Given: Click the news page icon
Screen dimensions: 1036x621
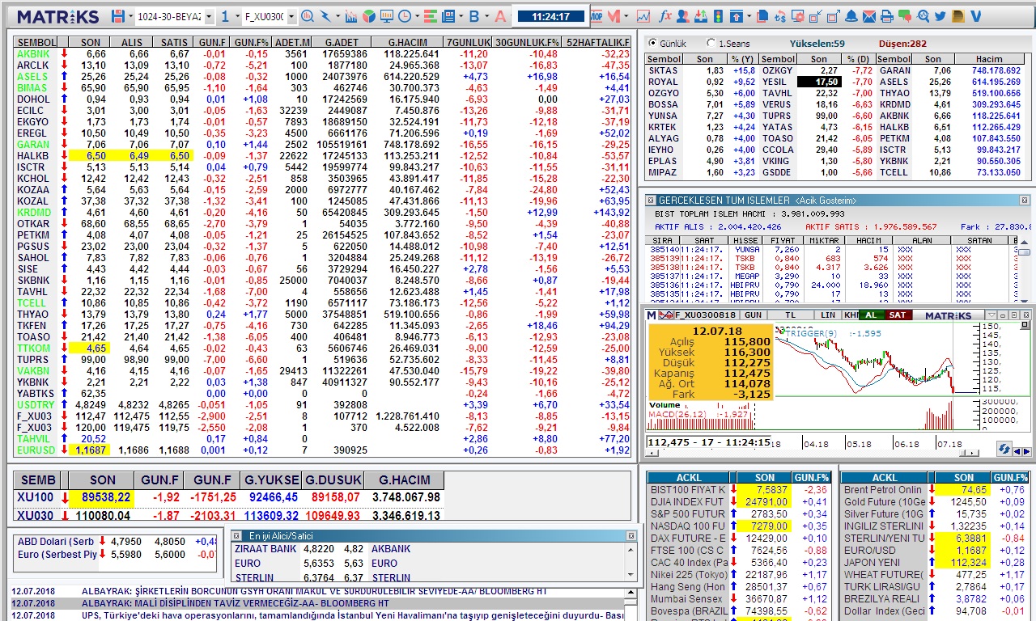Looking at the screenshot, I should pyautogui.click(x=448, y=16).
